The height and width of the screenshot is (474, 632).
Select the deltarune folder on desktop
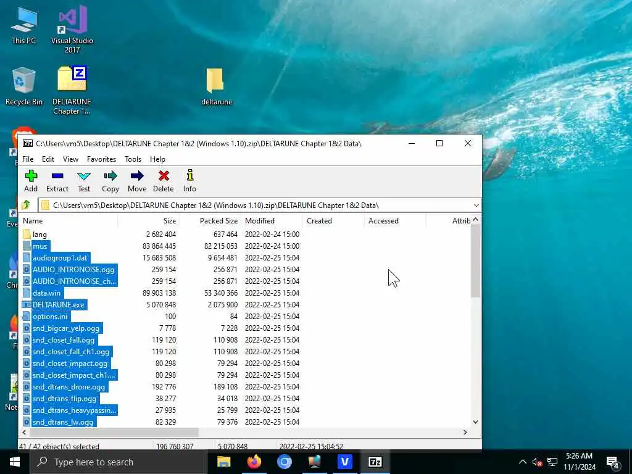[x=217, y=86]
